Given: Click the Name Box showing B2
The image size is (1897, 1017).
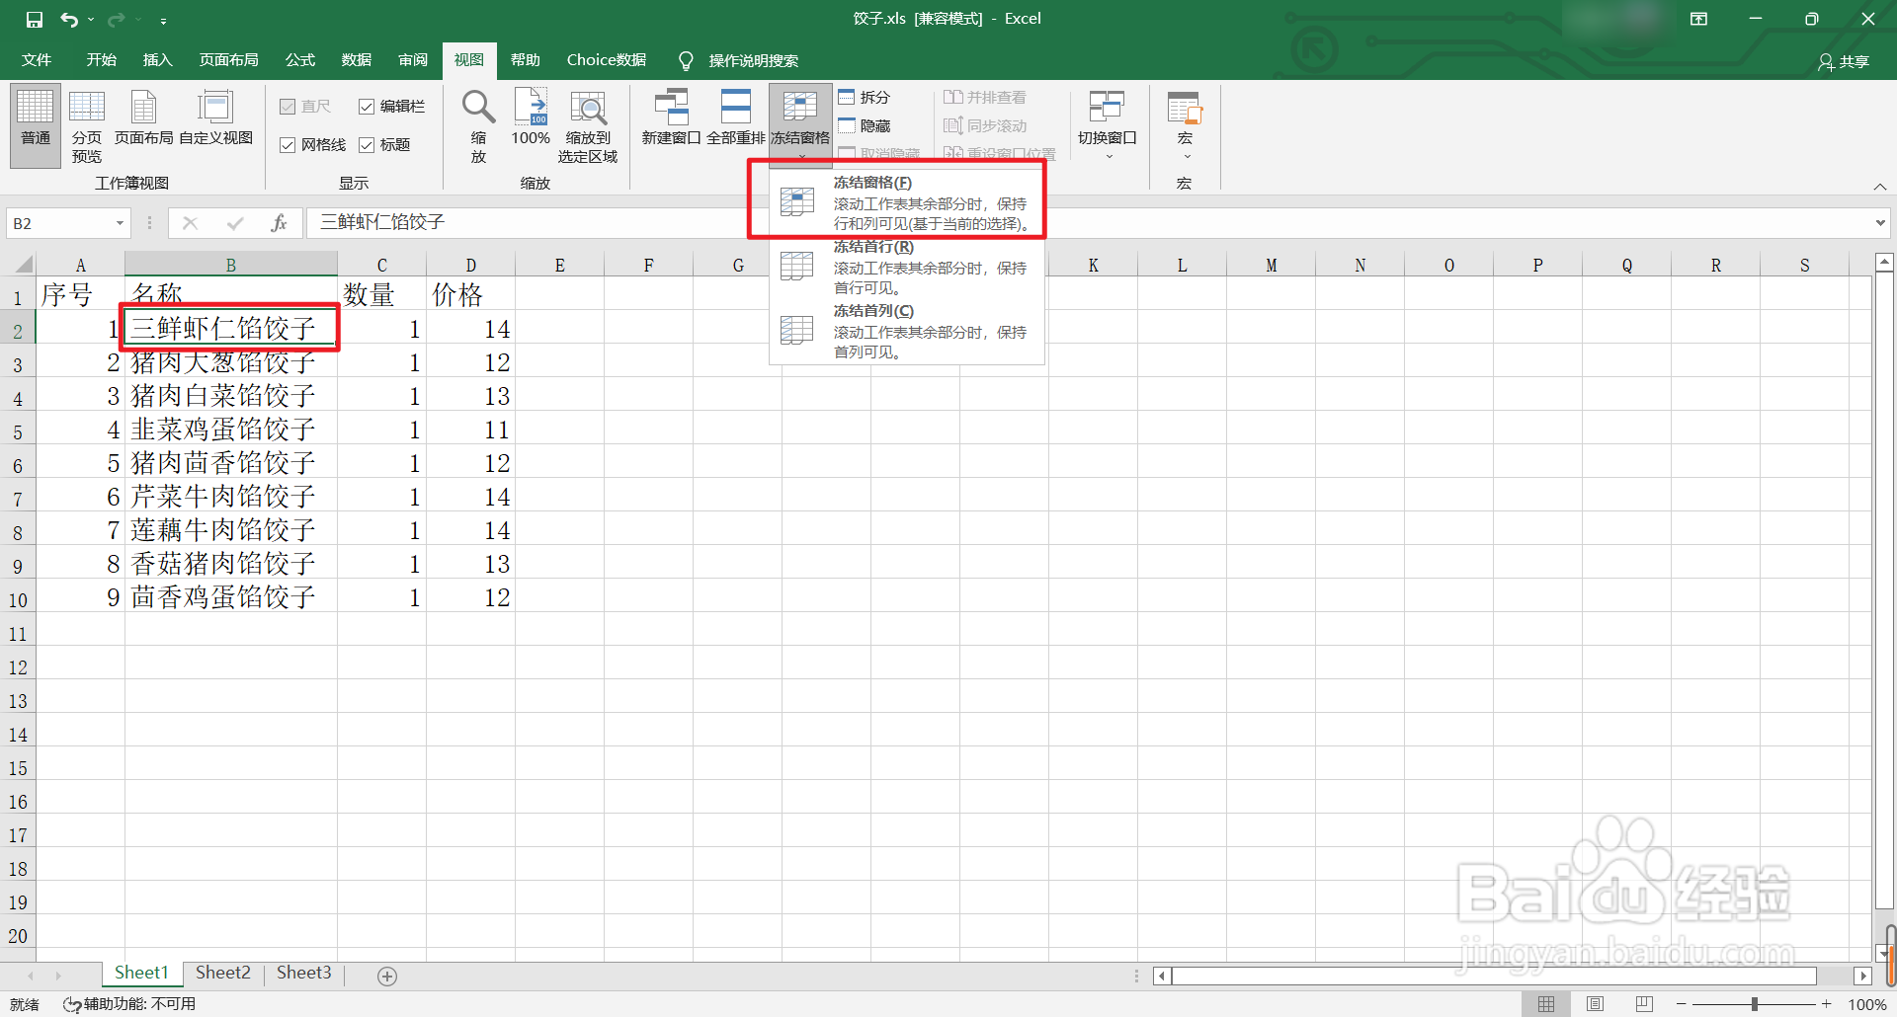Looking at the screenshot, I should point(59,224).
